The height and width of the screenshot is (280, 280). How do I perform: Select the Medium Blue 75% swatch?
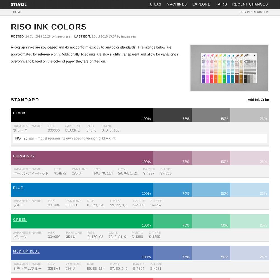(172, 253)
